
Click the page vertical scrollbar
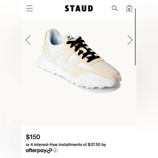(x=135, y=37)
